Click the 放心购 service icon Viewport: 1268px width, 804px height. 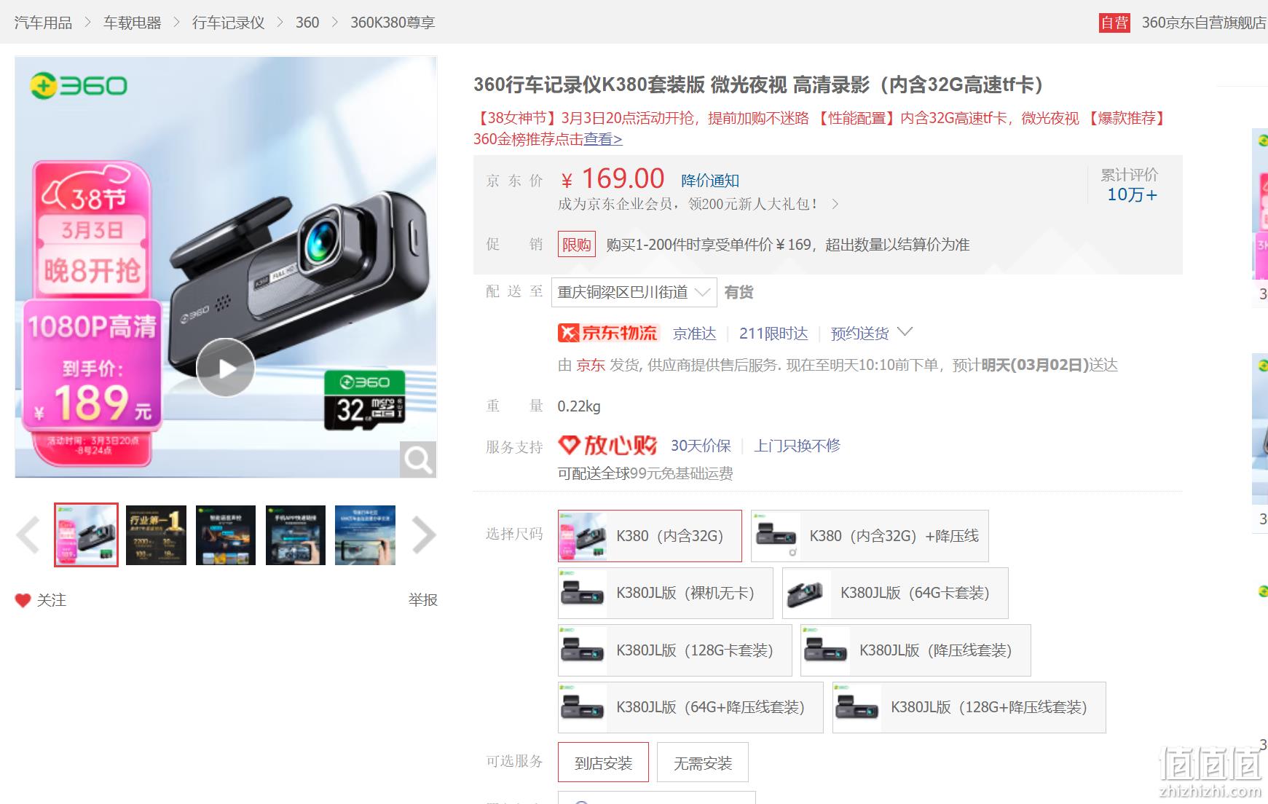pos(607,445)
